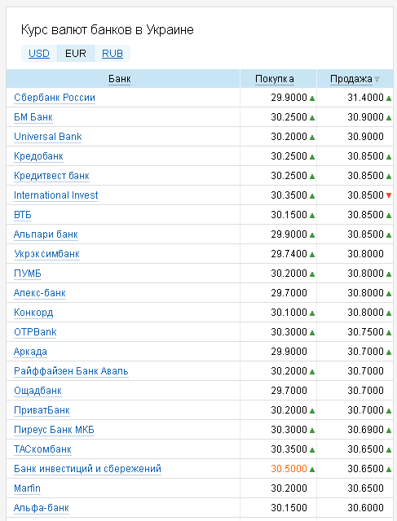
Task: Sort table by Банк column header
Action: tap(120, 79)
